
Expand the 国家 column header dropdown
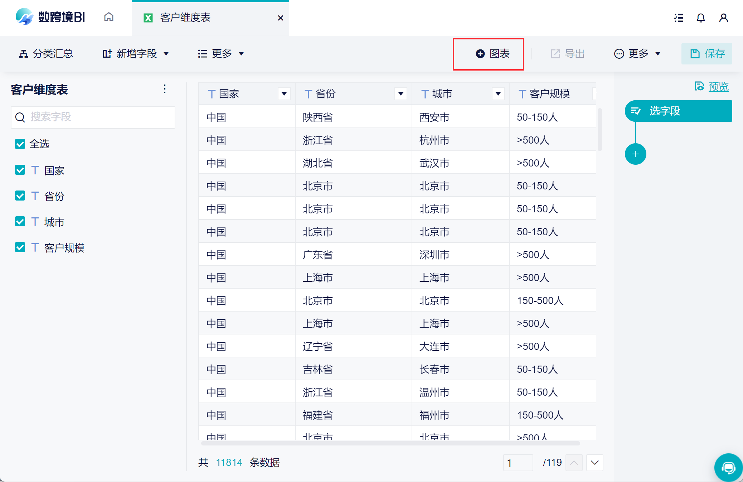[x=284, y=94]
